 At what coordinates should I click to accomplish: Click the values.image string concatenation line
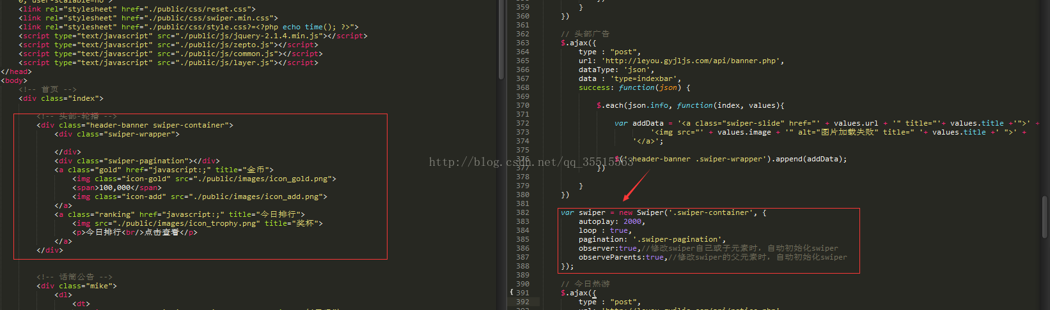coord(838,132)
